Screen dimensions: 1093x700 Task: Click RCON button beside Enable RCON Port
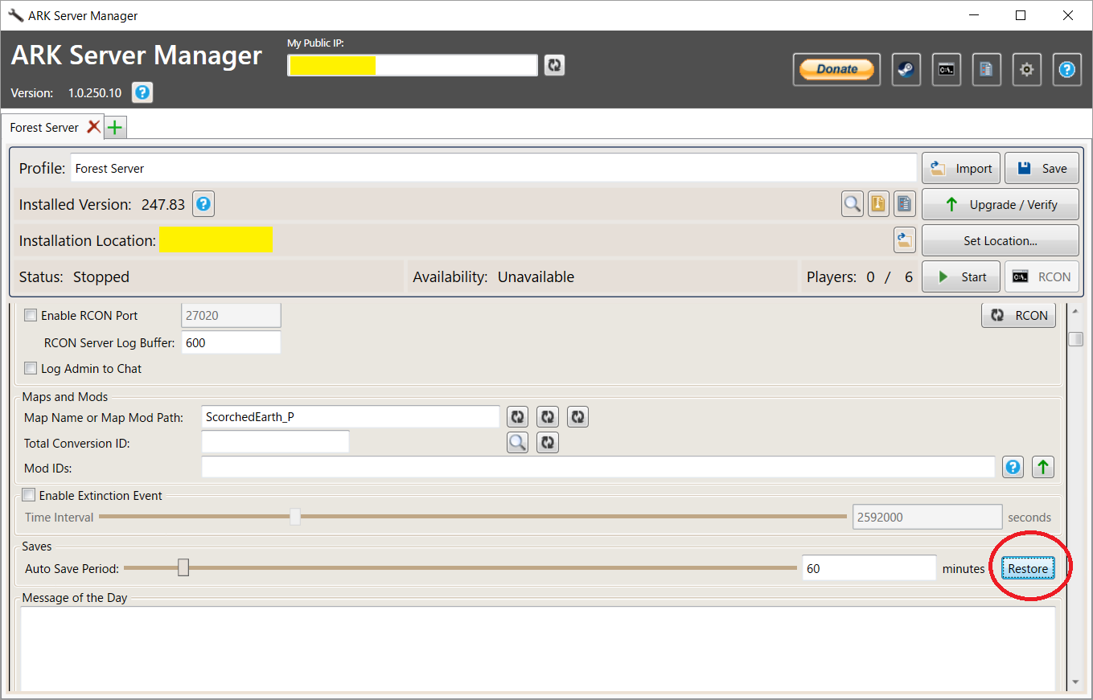click(x=1019, y=316)
